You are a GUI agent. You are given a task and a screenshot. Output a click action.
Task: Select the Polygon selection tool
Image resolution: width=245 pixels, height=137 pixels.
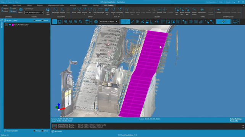(62, 11)
